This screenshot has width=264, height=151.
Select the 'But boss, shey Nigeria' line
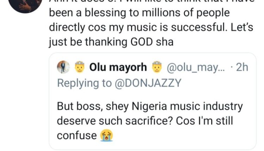click(x=150, y=106)
